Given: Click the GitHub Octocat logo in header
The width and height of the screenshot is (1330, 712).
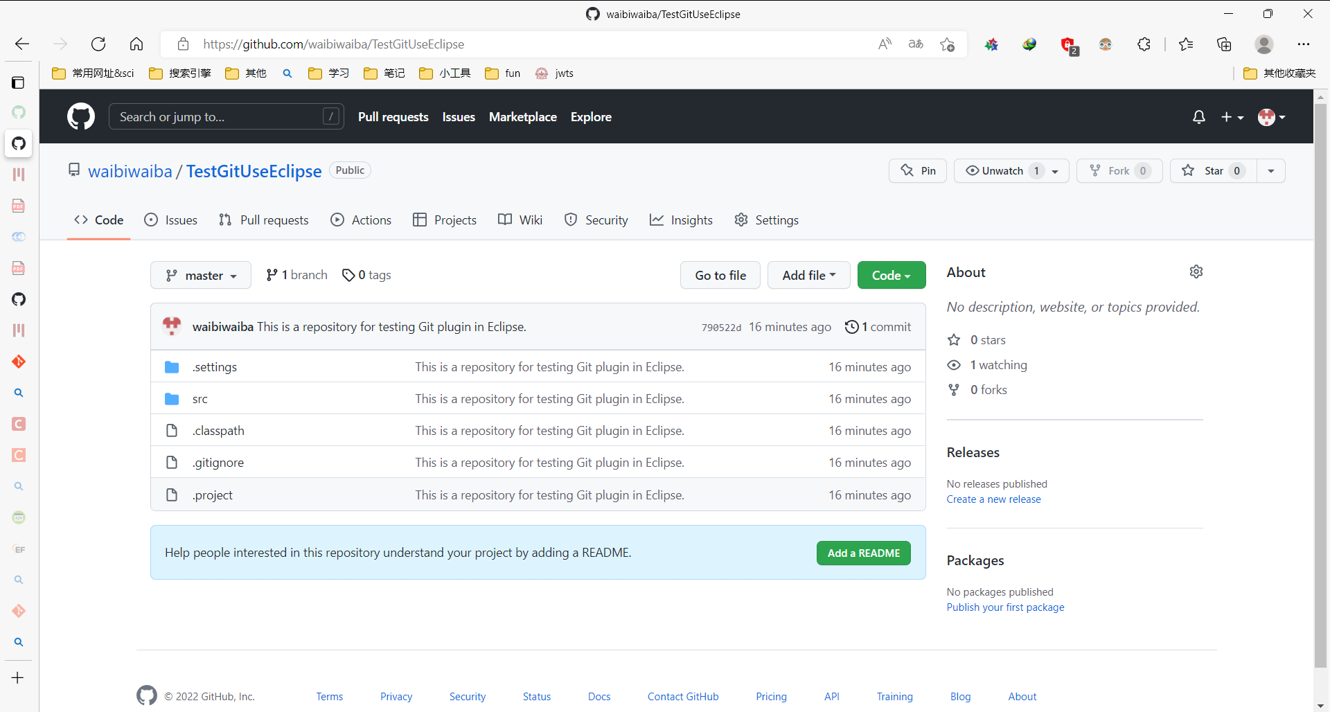Looking at the screenshot, I should [x=81, y=116].
